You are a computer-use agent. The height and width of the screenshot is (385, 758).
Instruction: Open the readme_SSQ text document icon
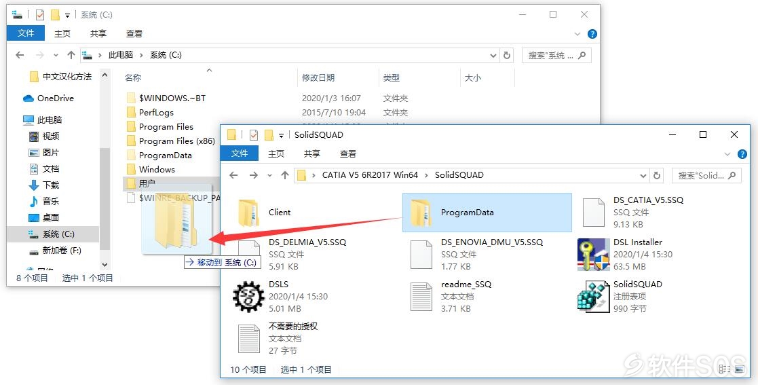(421, 297)
